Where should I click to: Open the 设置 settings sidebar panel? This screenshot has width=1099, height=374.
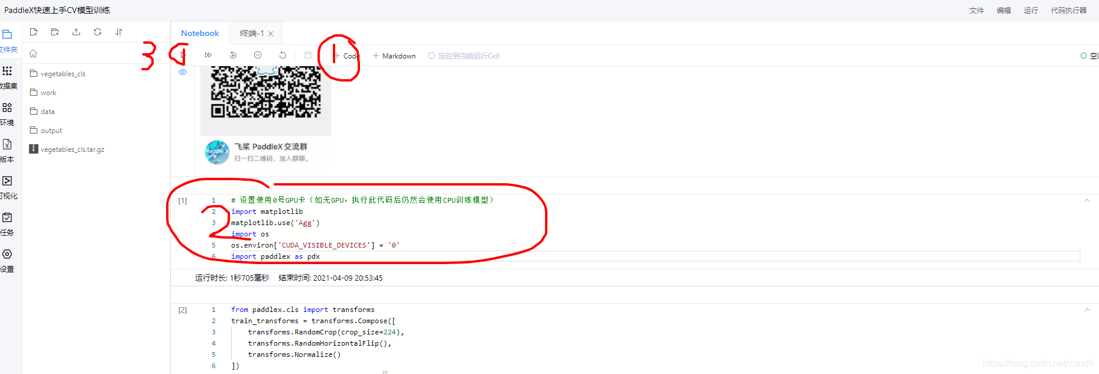pos(8,261)
